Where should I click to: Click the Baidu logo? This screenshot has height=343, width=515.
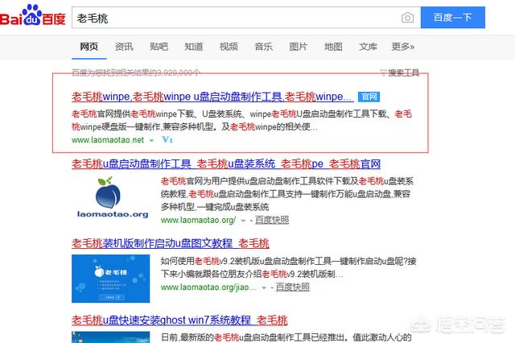click(33, 16)
